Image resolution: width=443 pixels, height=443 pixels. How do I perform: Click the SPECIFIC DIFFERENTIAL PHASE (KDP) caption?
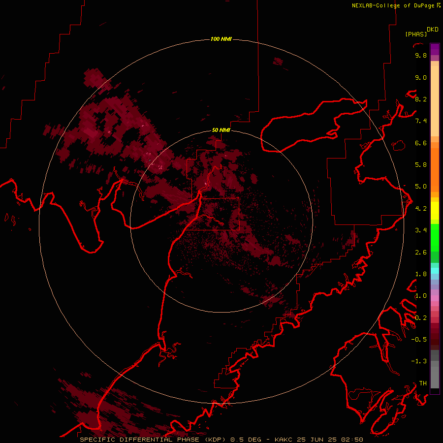coord(153,440)
